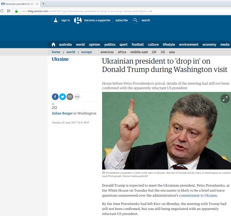Go to africa subsection
231x216 pixels.
(122, 52)
